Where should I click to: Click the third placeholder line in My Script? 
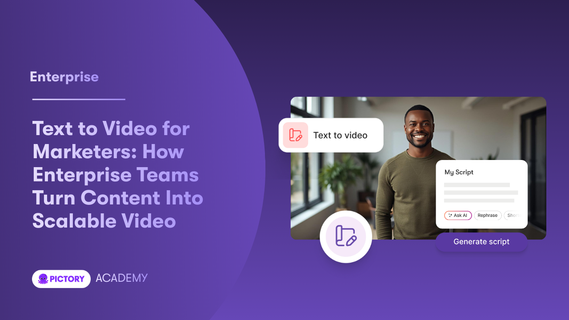(x=479, y=201)
